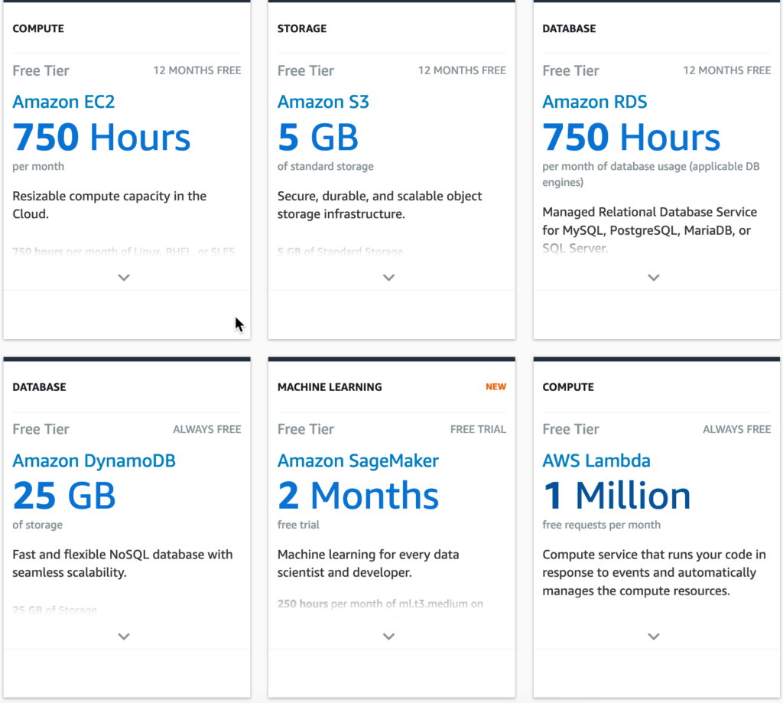
Task: Click the 5 GB storage figure
Action: click(x=317, y=138)
